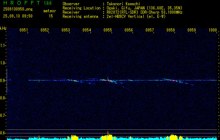Click the meteor echo near 0953

74,80
